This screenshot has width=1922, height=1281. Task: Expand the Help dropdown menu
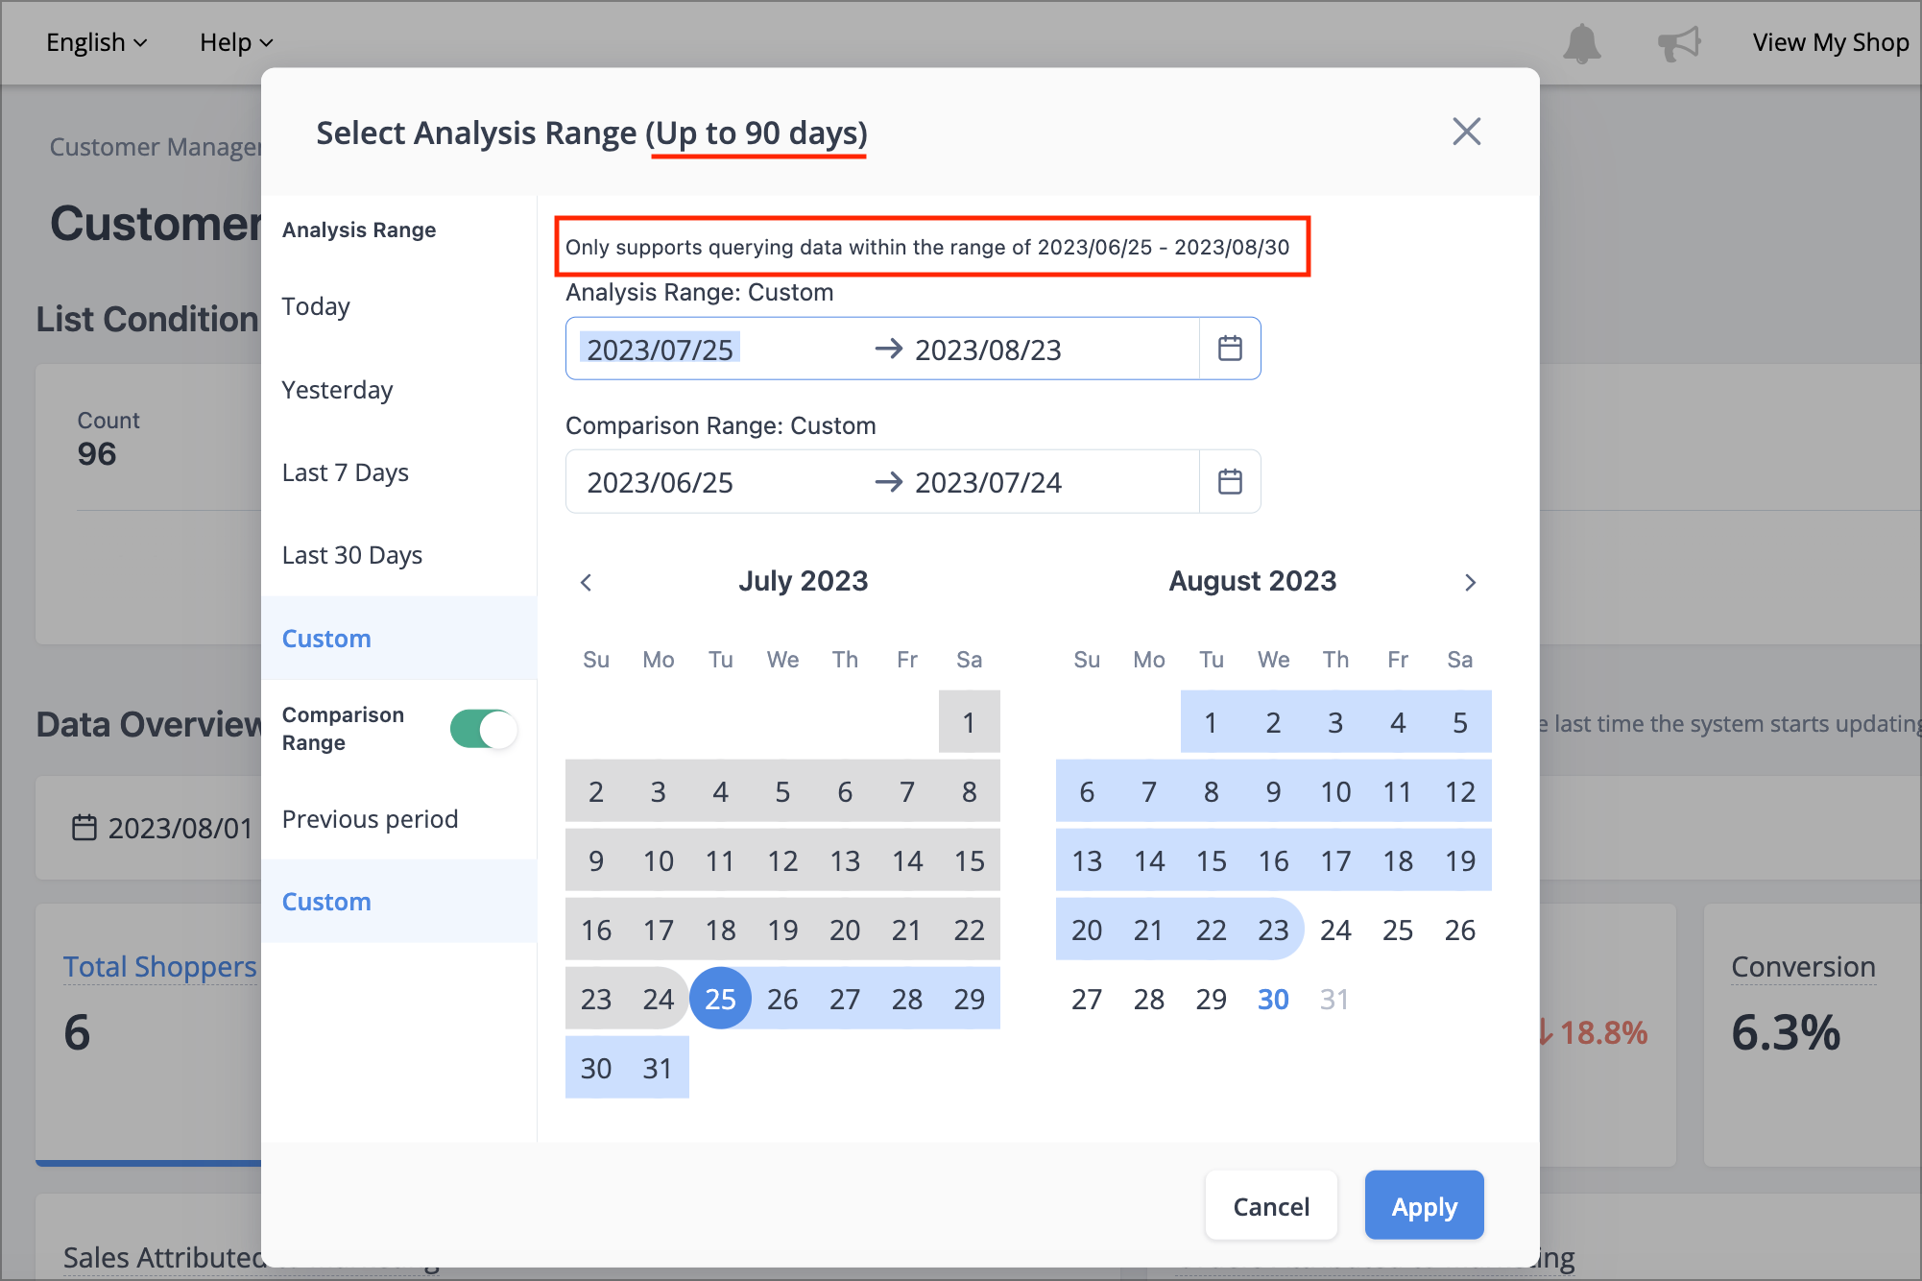(x=236, y=42)
